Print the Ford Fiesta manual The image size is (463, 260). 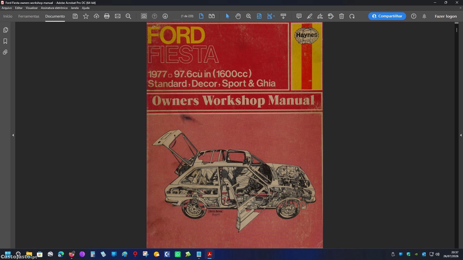point(107,16)
